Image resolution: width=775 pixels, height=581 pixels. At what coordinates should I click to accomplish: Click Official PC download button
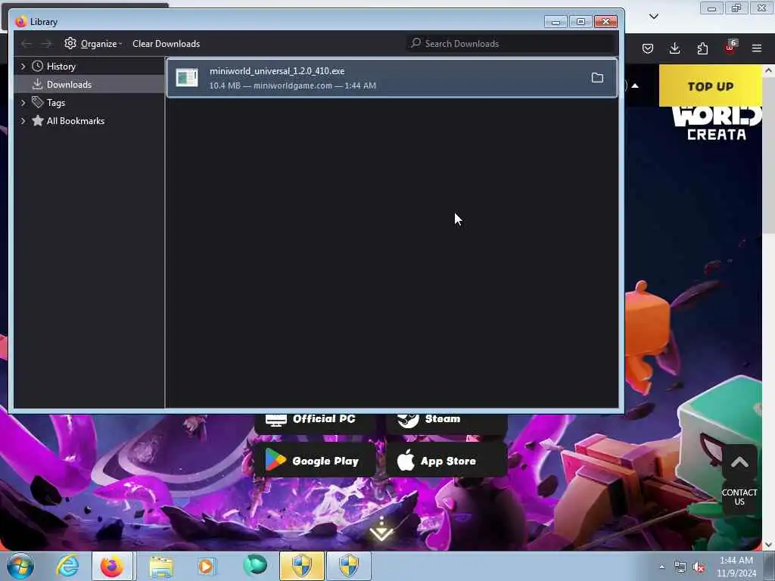click(x=316, y=422)
